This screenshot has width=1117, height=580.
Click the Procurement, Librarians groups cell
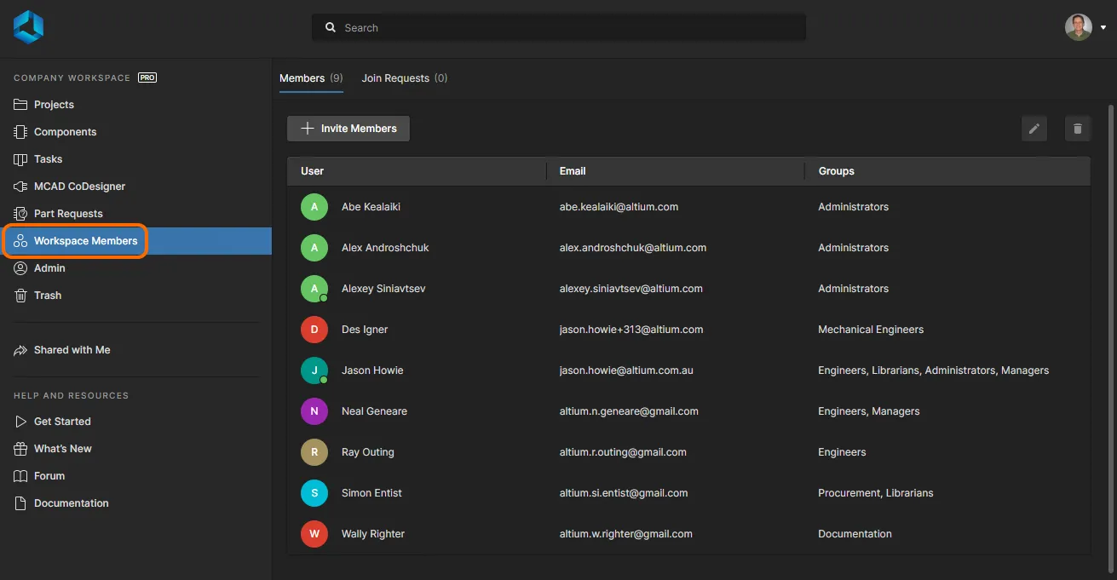[876, 493]
